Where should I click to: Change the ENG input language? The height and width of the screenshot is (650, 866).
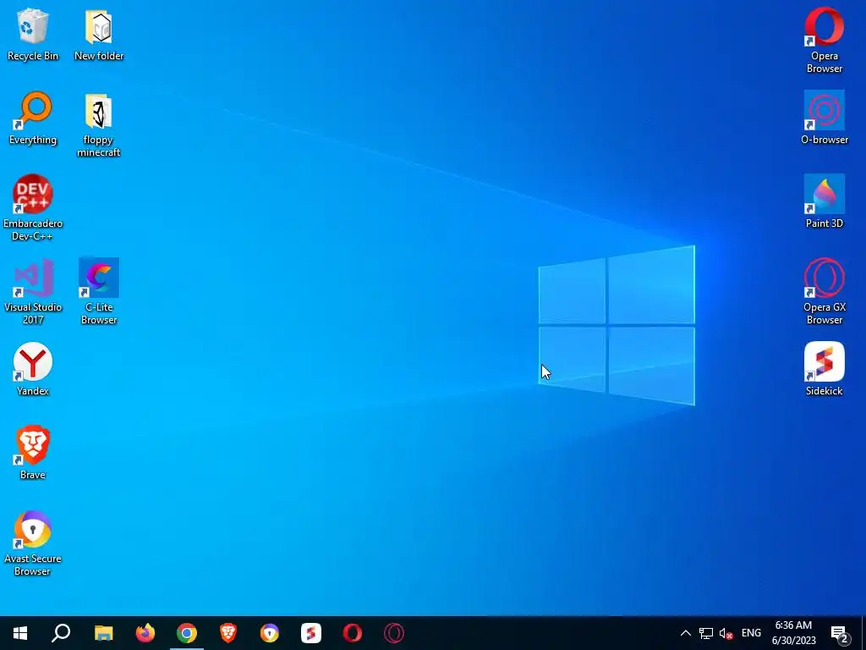(751, 633)
